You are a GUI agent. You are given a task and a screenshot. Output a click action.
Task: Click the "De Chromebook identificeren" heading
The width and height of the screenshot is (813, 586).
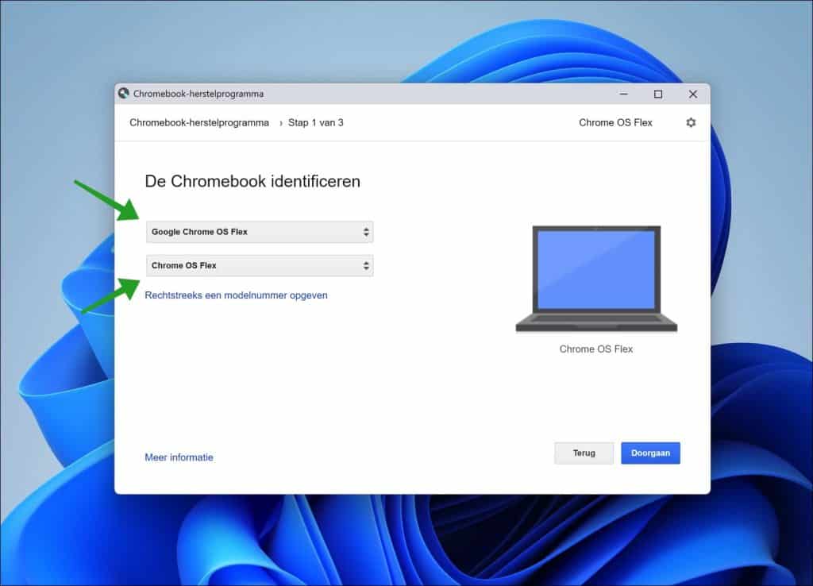coord(252,181)
